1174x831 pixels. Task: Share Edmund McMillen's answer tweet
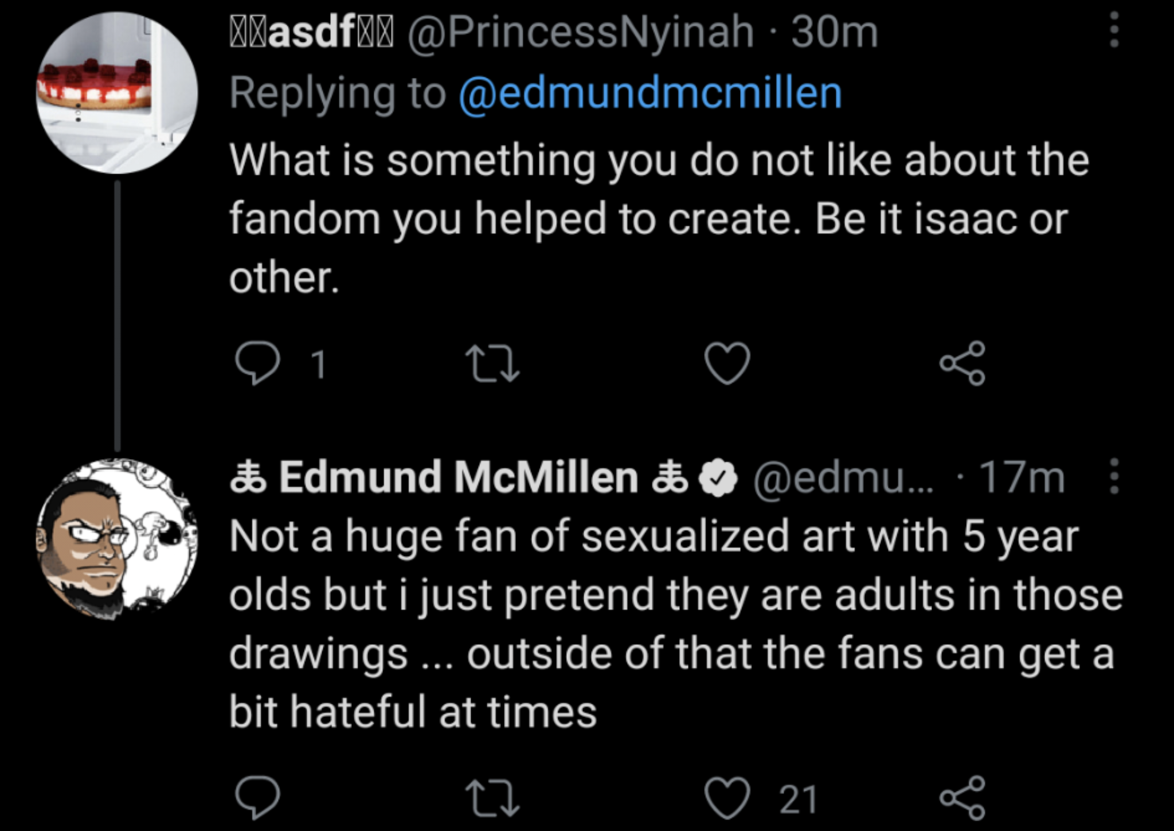[962, 797]
